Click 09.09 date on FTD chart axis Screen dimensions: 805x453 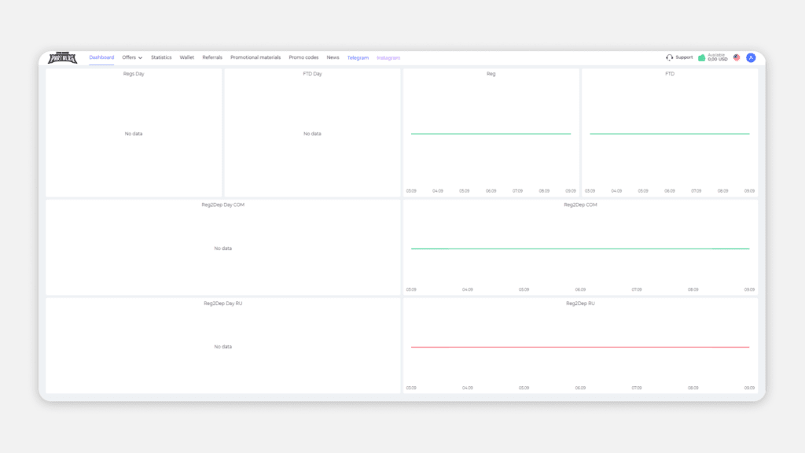point(749,191)
